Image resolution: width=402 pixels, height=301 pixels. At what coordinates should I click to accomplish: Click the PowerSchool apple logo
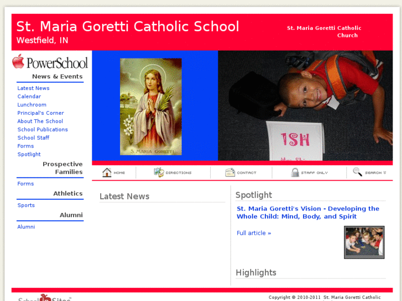(18, 61)
